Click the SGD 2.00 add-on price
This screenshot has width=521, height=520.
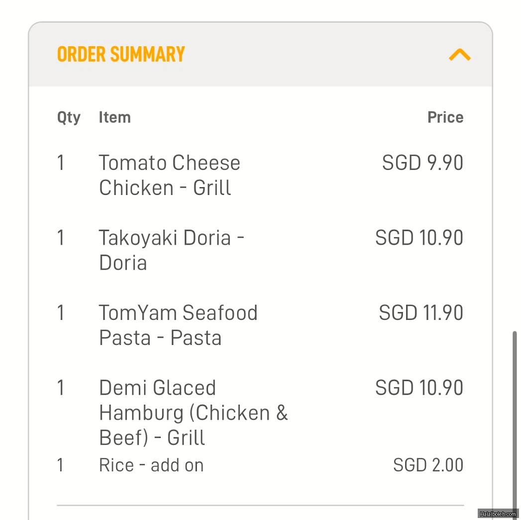point(428,465)
